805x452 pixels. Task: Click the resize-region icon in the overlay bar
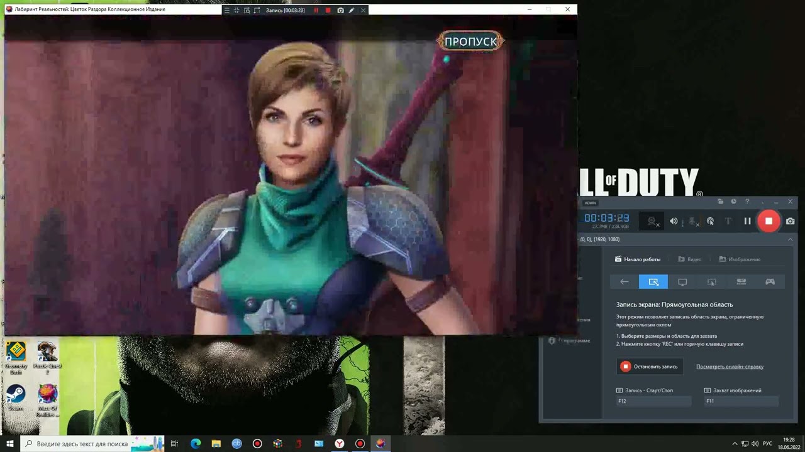257,10
